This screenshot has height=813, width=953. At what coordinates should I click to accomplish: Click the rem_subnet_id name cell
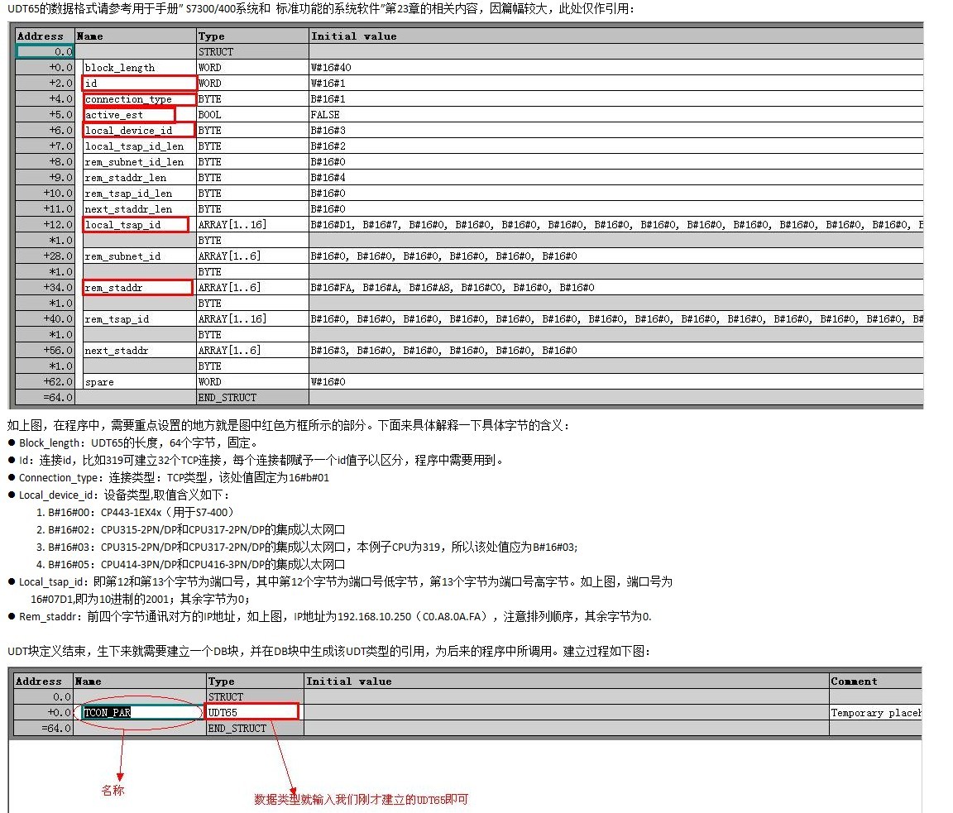click(x=139, y=256)
